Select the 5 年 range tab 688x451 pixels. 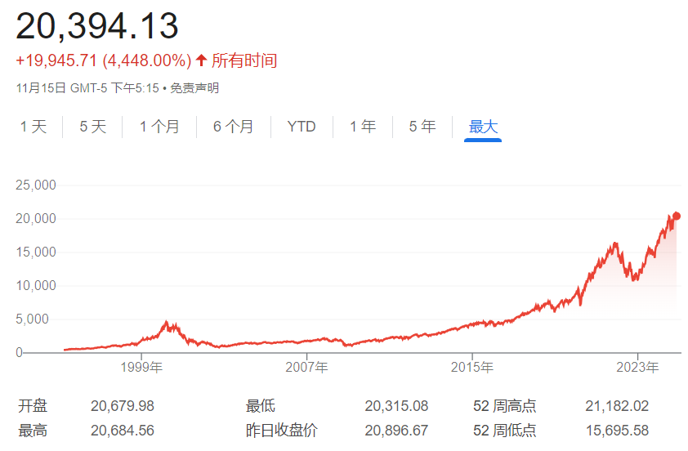pos(422,127)
